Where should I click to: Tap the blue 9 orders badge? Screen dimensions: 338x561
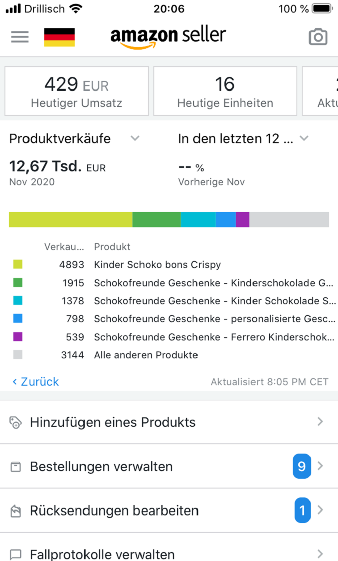(x=301, y=467)
